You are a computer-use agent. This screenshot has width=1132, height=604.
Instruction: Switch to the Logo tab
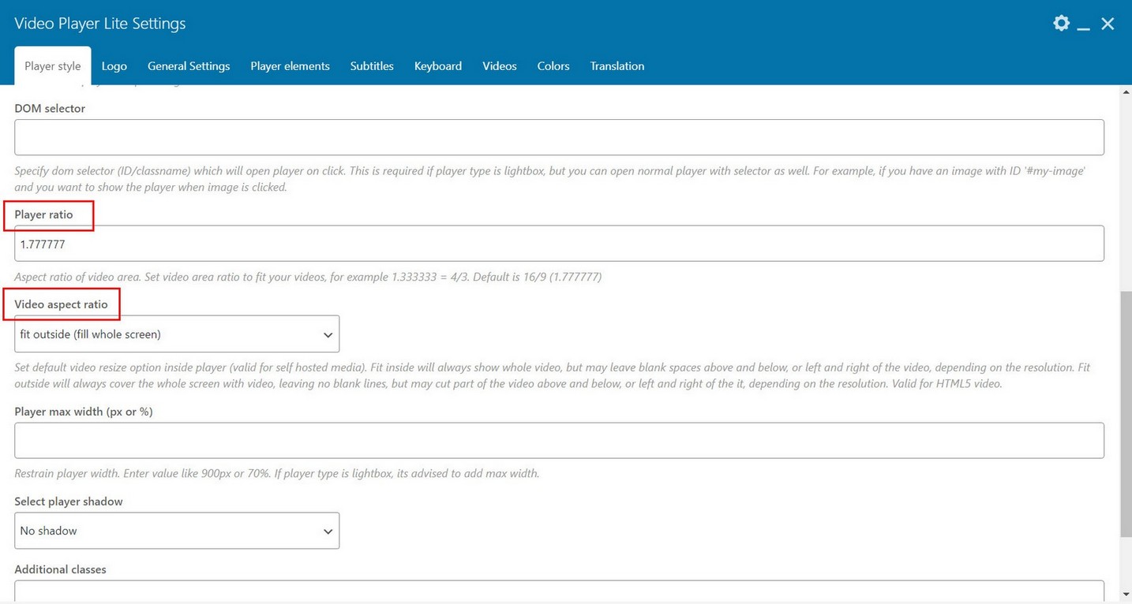click(x=114, y=66)
